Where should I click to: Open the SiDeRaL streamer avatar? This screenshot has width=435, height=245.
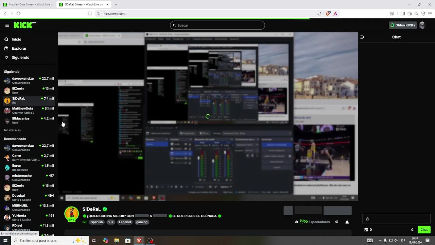[x=71, y=214]
